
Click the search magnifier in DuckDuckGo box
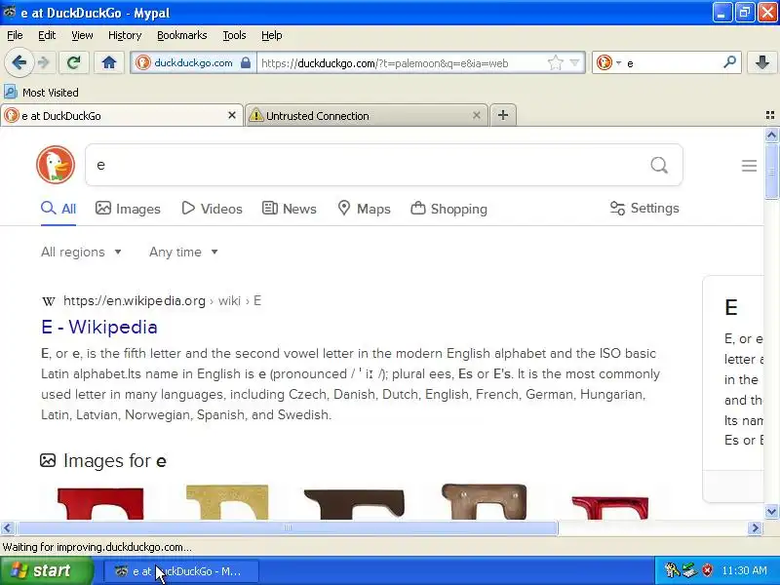(659, 165)
